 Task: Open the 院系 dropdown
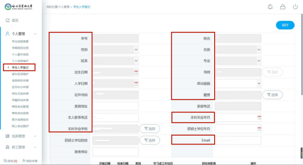[x=115, y=61]
